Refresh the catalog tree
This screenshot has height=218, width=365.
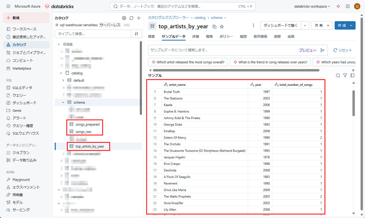tap(131, 18)
